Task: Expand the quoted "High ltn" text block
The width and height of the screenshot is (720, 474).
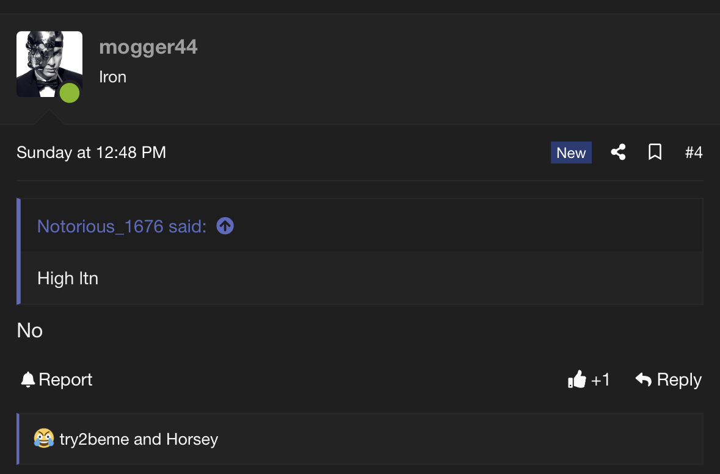Action: 68,278
